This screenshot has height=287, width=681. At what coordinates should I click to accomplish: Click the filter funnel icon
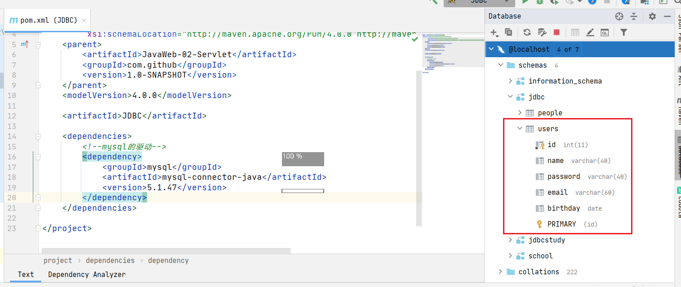(624, 32)
